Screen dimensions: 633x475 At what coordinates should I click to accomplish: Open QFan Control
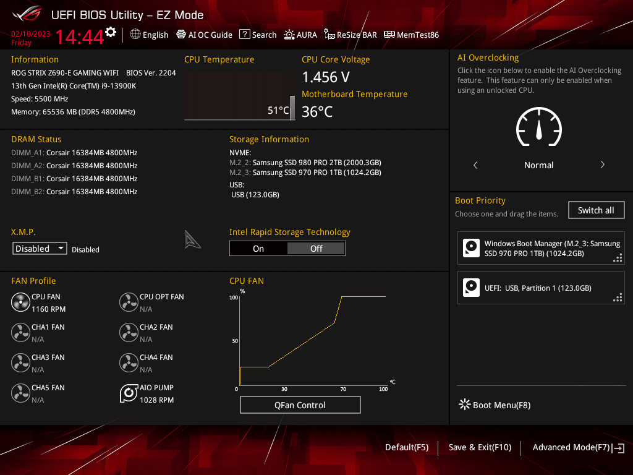click(x=300, y=404)
